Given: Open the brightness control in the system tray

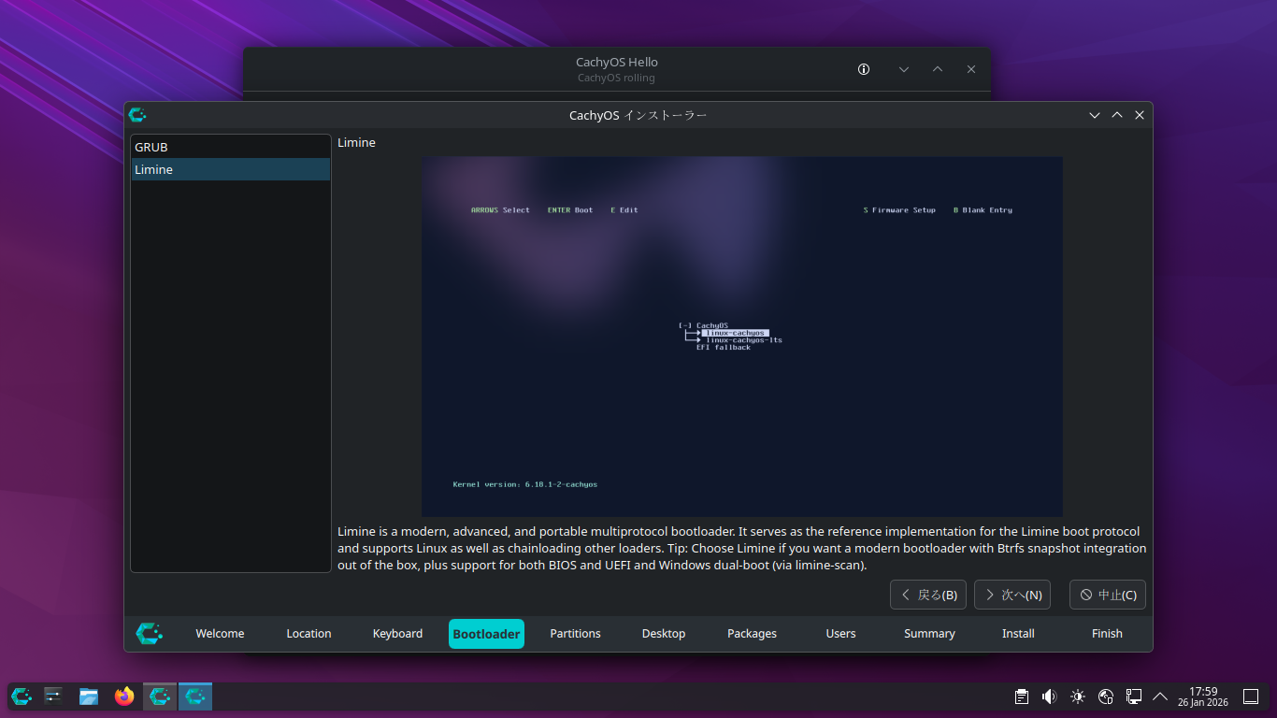Looking at the screenshot, I should (x=1078, y=696).
